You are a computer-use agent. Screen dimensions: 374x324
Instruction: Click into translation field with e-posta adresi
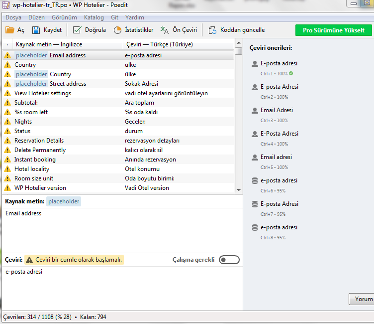click(x=122, y=289)
